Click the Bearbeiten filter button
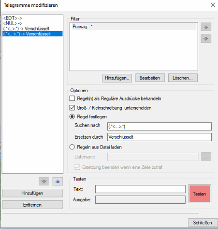This screenshot has width=218, height=229. coord(150,78)
